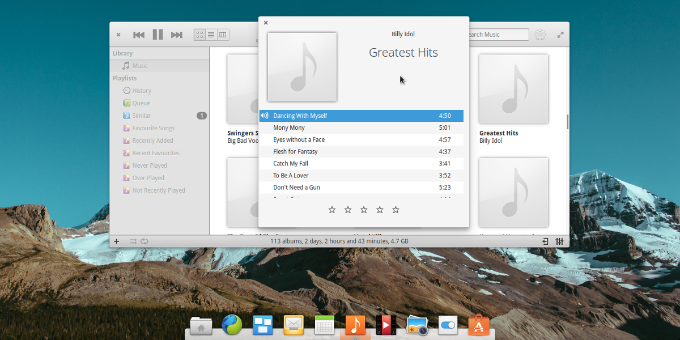This screenshot has width=680, height=340.
Task: Toggle the info side pane icon
Action: [545, 241]
